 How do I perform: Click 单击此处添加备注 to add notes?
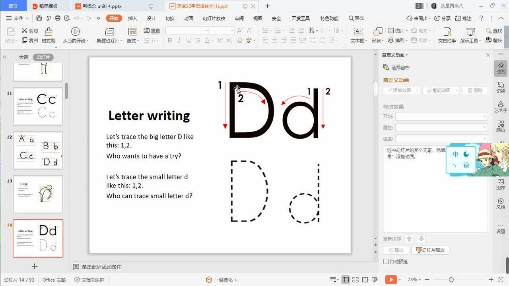101,267
